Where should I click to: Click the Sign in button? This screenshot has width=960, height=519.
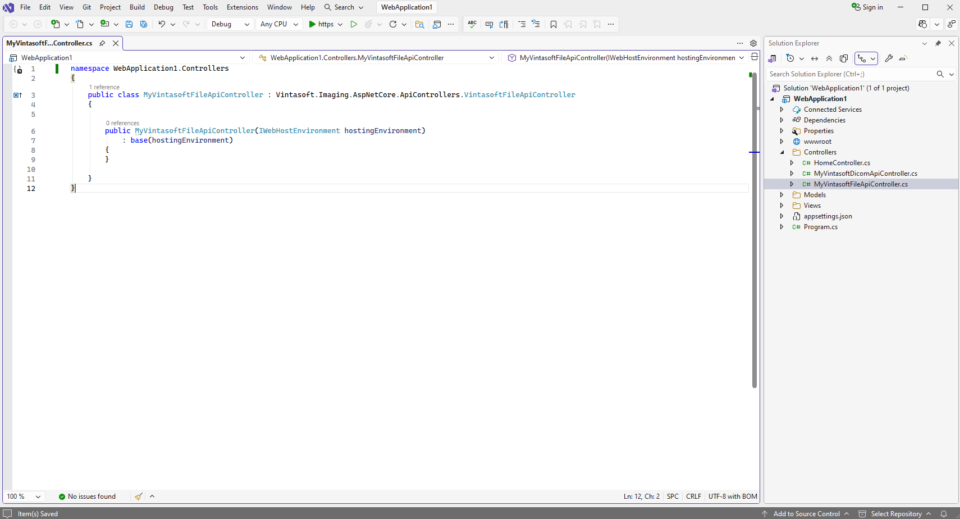tap(867, 7)
